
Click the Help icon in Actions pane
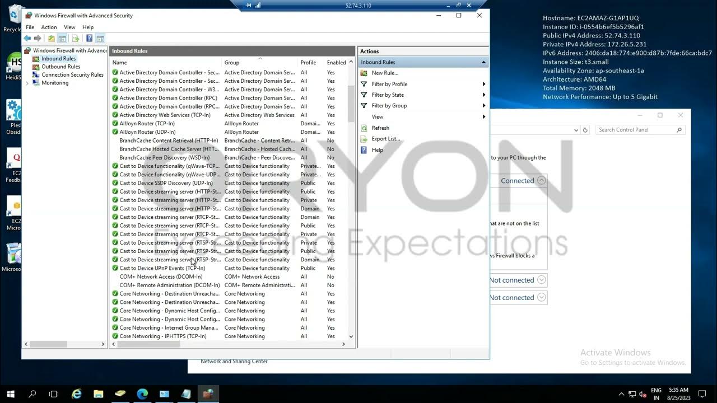click(x=364, y=150)
